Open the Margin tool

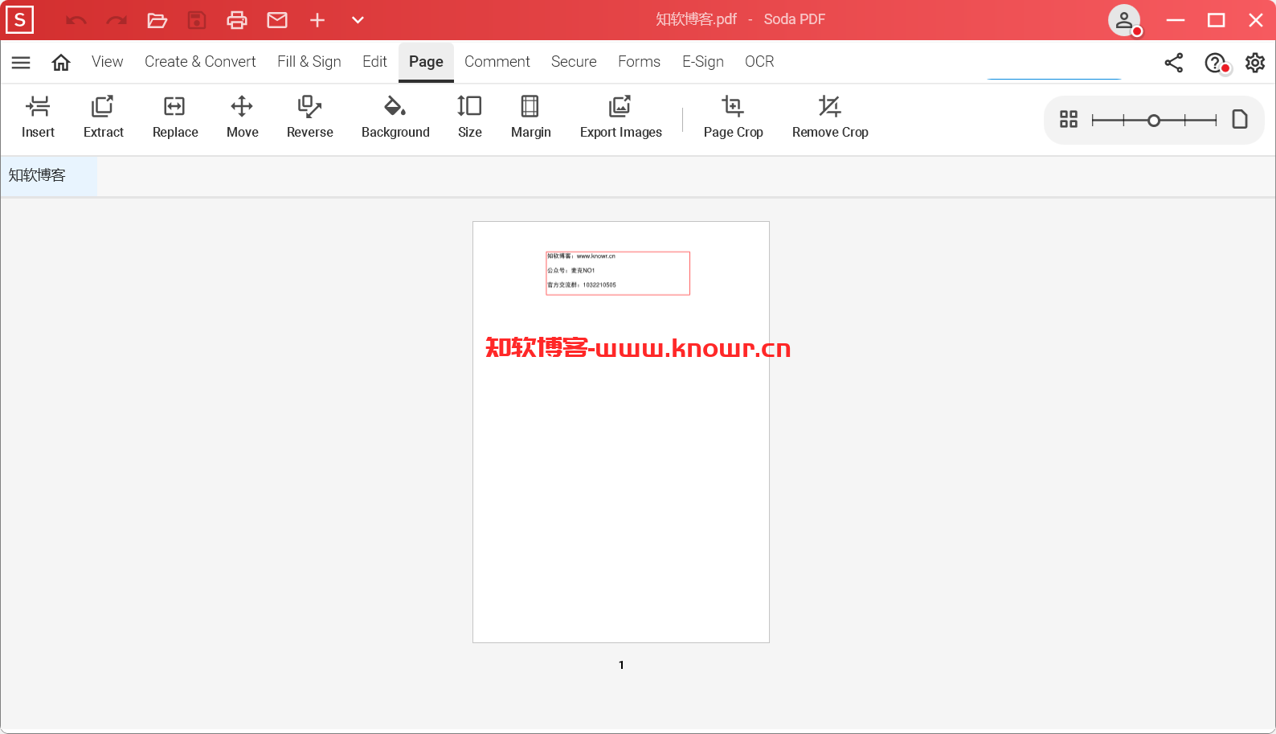[530, 117]
